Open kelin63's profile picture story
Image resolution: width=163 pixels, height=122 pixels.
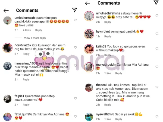tap(89, 49)
